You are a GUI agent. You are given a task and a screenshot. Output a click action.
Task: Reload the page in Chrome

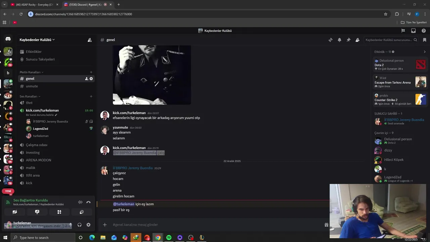click(x=21, y=14)
